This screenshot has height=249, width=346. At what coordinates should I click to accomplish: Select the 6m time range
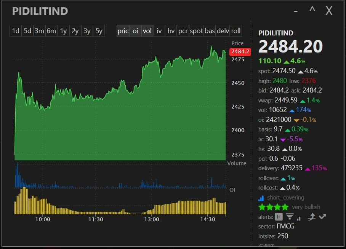(x=51, y=31)
